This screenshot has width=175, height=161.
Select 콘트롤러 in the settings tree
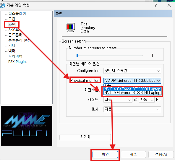pyautogui.click(x=15, y=35)
